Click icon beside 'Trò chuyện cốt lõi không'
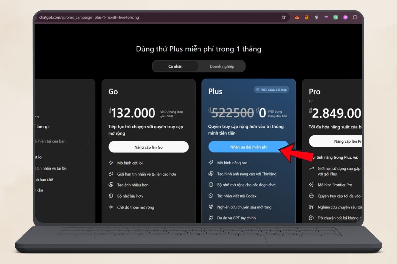 tap(311, 218)
